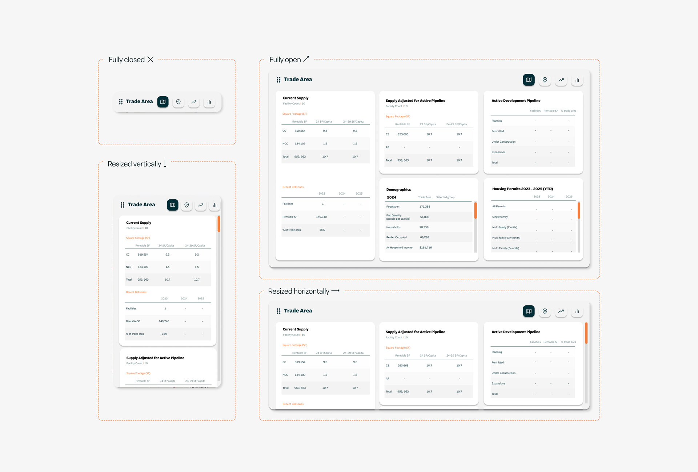Click the orange scrollbar in the Housing Permits card
The width and height of the screenshot is (698, 472).
tap(578, 211)
